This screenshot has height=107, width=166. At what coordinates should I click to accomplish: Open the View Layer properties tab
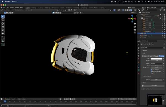click(x=139, y=53)
